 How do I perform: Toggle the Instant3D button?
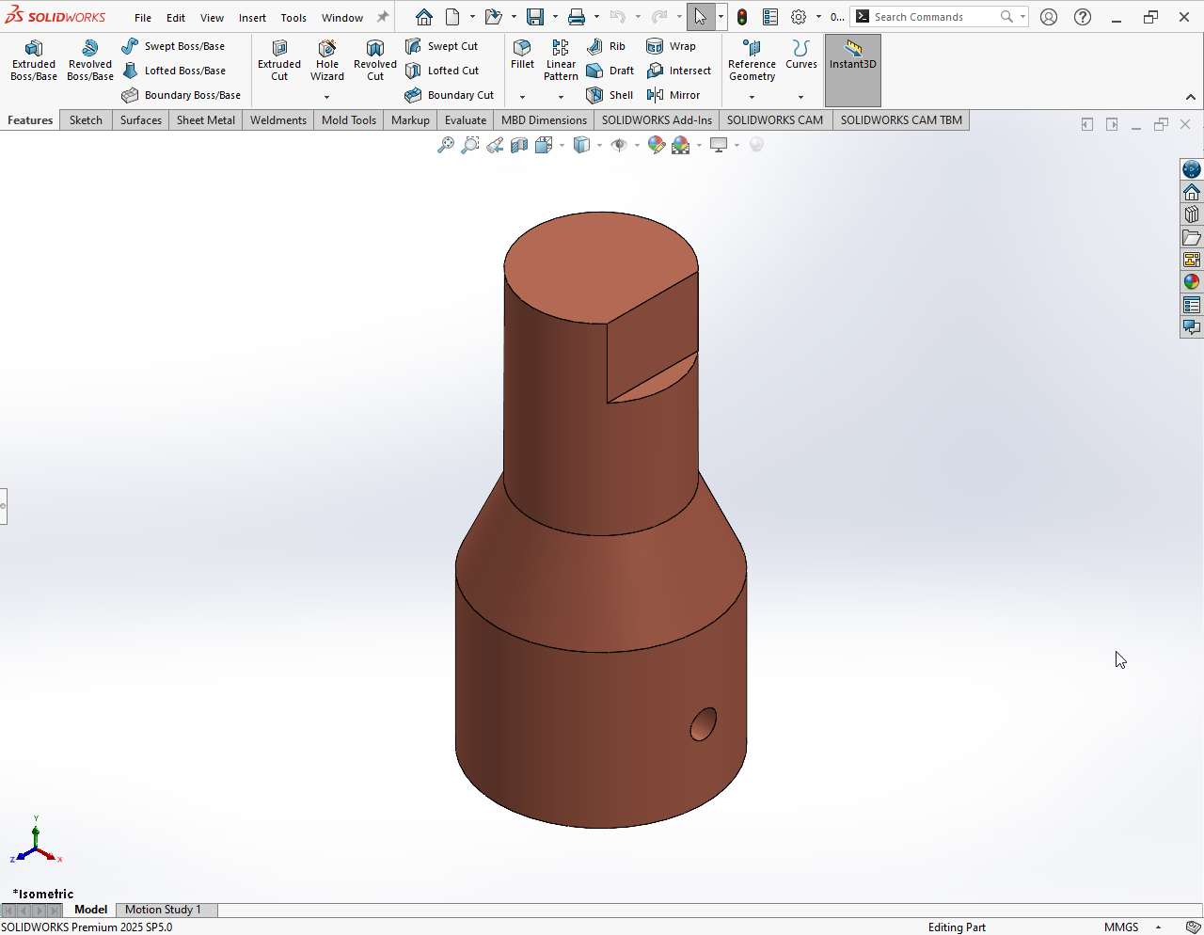[852, 55]
